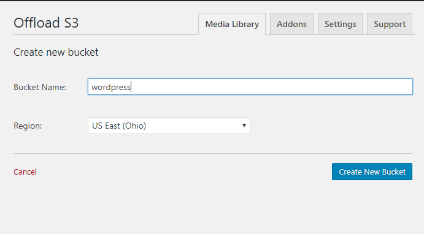Click the Offload S3 page title
Screen dimensions: 424x234
[46, 23]
